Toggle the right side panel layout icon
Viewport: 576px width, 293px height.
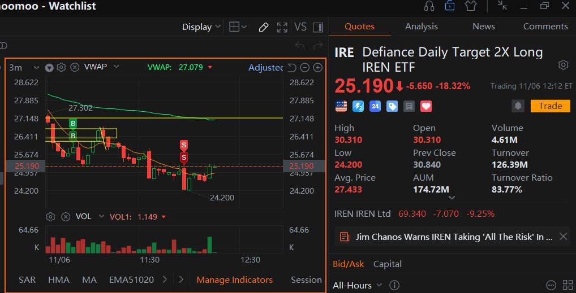318,27
